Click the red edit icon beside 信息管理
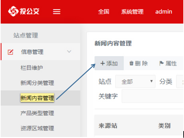 click(x=11, y=52)
